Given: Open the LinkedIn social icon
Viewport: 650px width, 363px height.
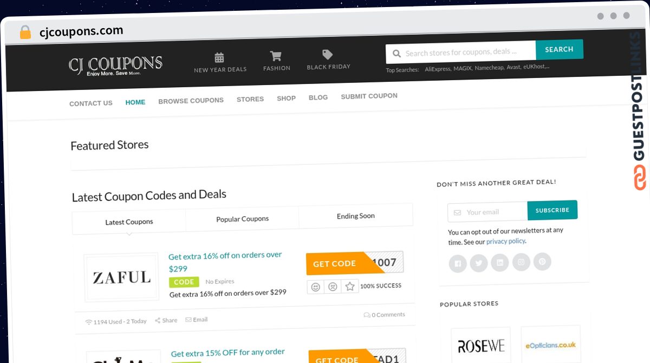Looking at the screenshot, I should tap(500, 263).
